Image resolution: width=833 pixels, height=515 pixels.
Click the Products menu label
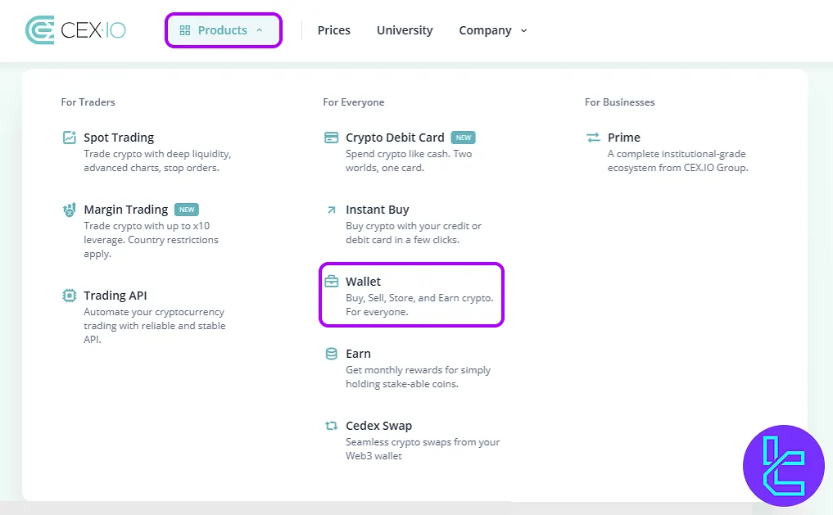click(222, 30)
